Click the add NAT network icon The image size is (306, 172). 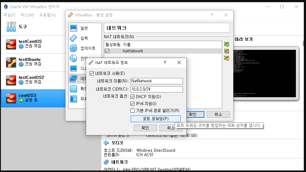[227, 44]
